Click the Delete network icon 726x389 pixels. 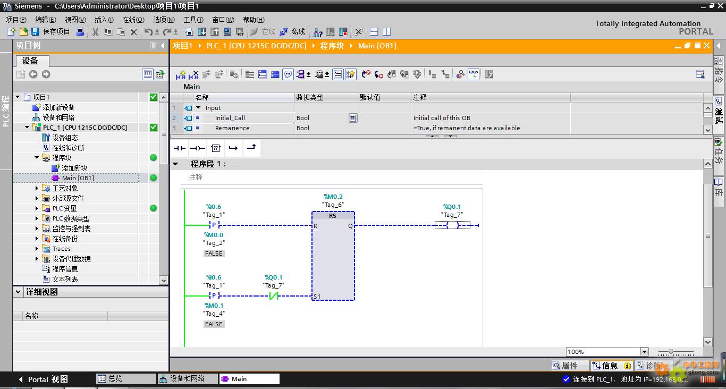[x=193, y=74]
